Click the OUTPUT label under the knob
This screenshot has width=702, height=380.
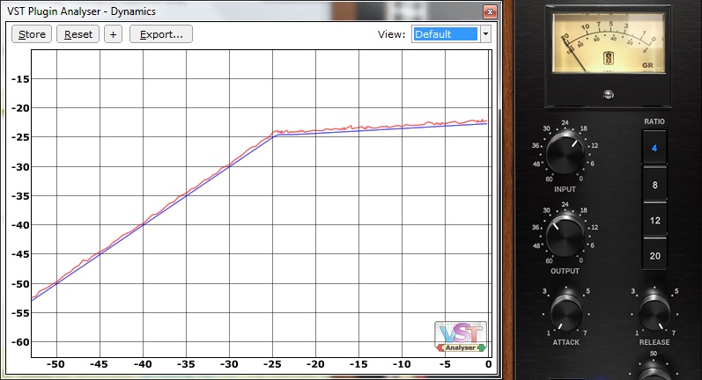(565, 271)
